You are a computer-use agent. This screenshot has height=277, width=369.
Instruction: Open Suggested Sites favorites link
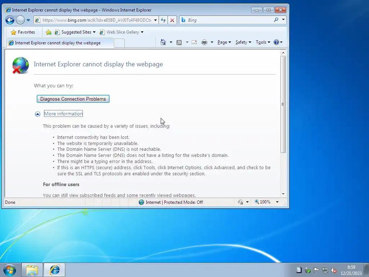click(x=75, y=32)
